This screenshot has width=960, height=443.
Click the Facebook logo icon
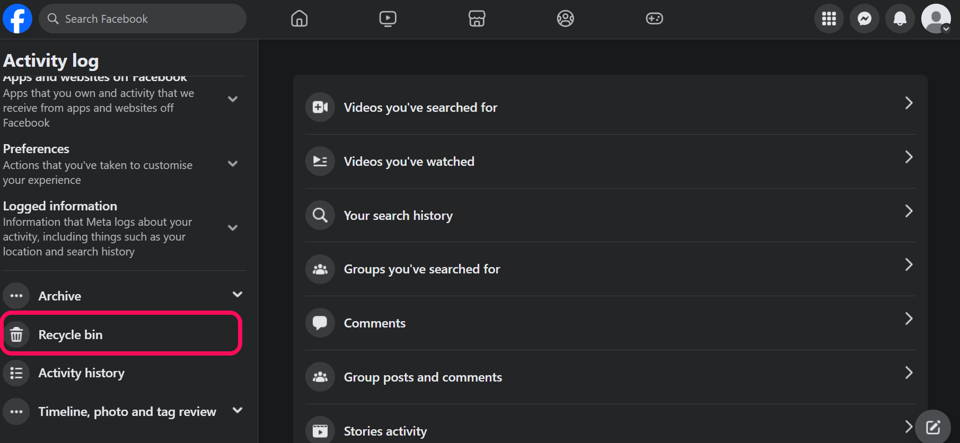pos(17,19)
